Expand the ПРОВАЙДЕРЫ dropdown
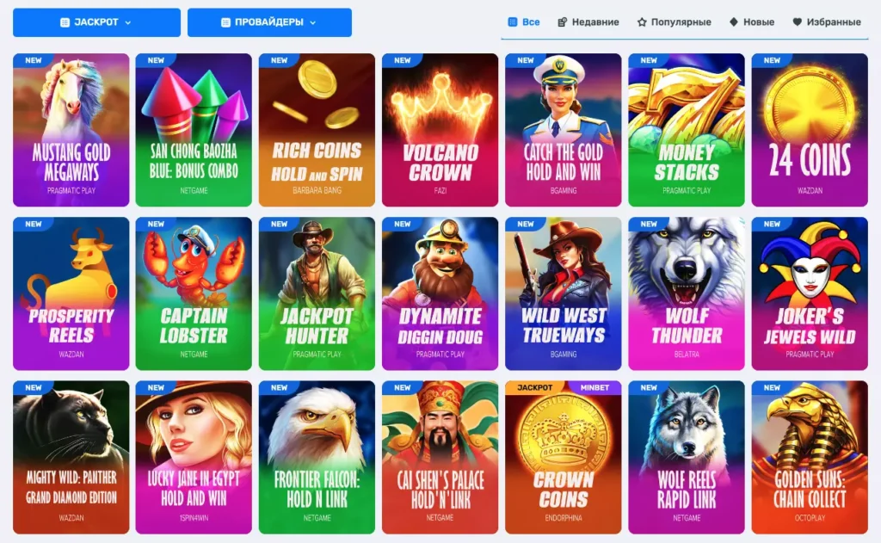Viewport: 881px width, 543px height. pyautogui.click(x=269, y=22)
